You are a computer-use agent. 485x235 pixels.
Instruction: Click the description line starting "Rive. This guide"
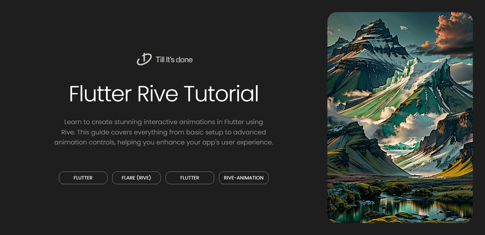click(x=163, y=132)
